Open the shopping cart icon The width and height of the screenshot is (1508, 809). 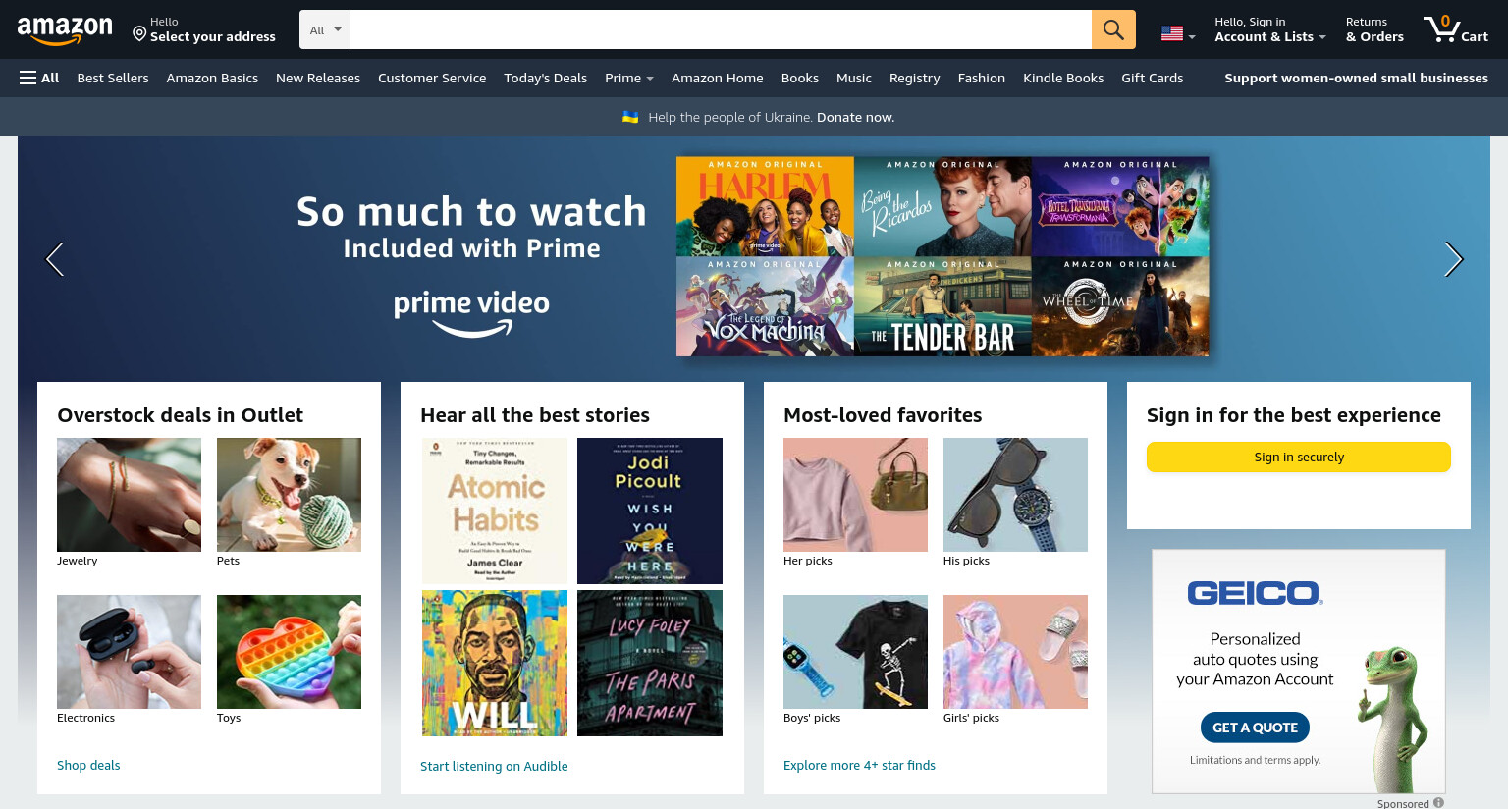pos(1456,29)
